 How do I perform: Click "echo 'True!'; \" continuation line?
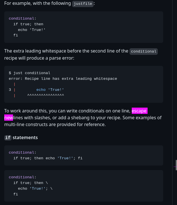click(x=35, y=189)
